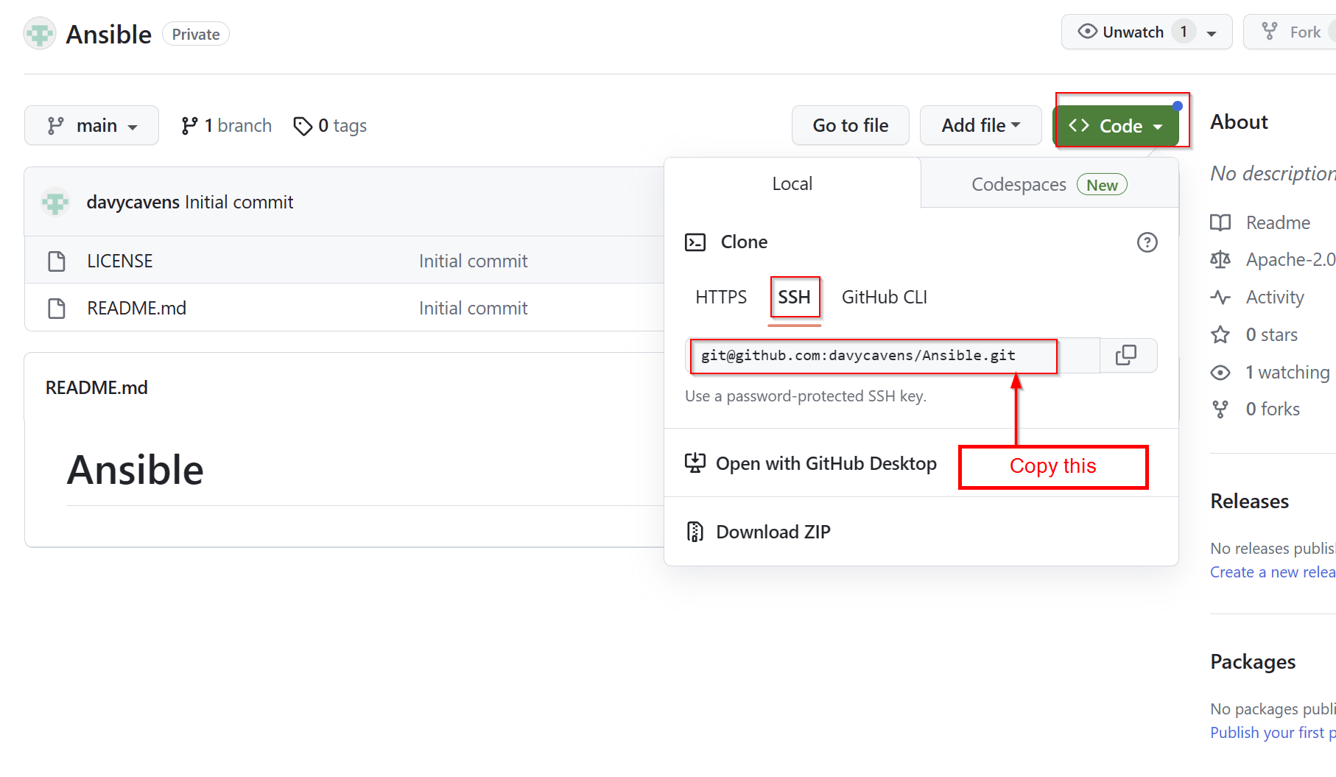Click the tag icon beside 0 tags
Screen dimensions: 1336x777
point(303,126)
